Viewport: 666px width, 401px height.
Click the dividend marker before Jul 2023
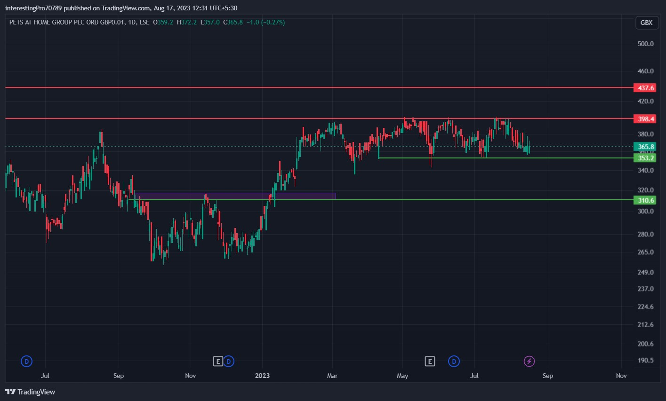click(x=454, y=361)
